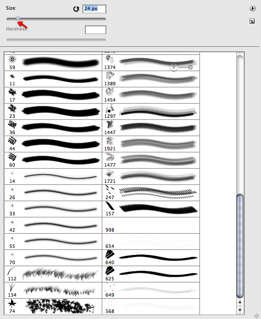
Task: Select the grass brush 134
Action: click(53, 290)
